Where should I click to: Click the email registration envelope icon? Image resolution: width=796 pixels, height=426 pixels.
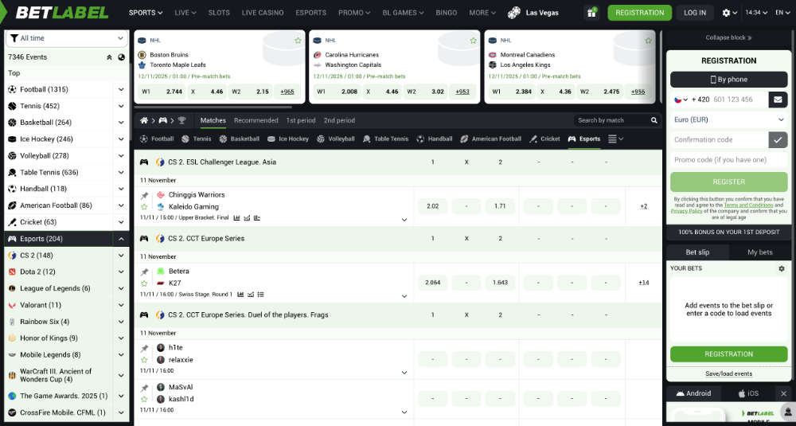point(778,100)
